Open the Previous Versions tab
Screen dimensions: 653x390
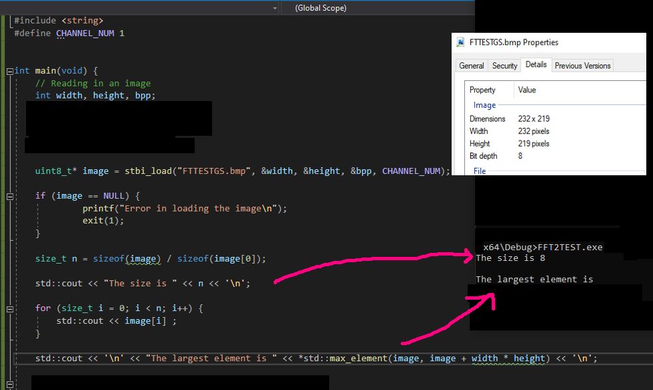coord(582,66)
